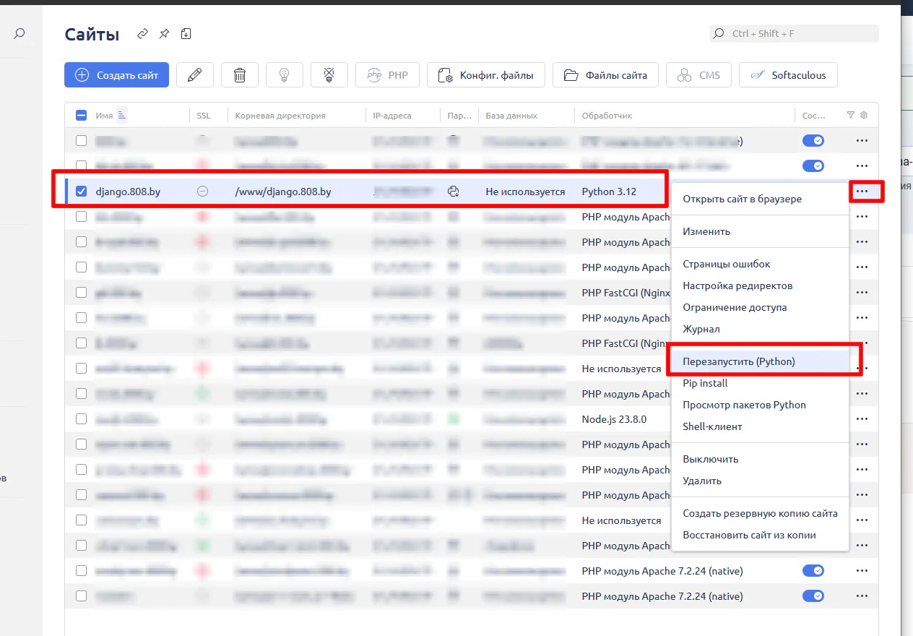Image resolution: width=913 pixels, height=636 pixels.
Task: Click the trash delete toolbar icon
Action: [240, 75]
